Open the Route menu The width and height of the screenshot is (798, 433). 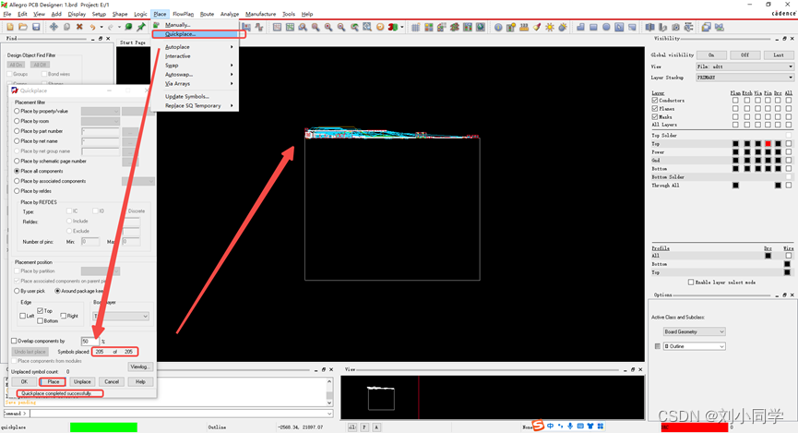tap(207, 14)
